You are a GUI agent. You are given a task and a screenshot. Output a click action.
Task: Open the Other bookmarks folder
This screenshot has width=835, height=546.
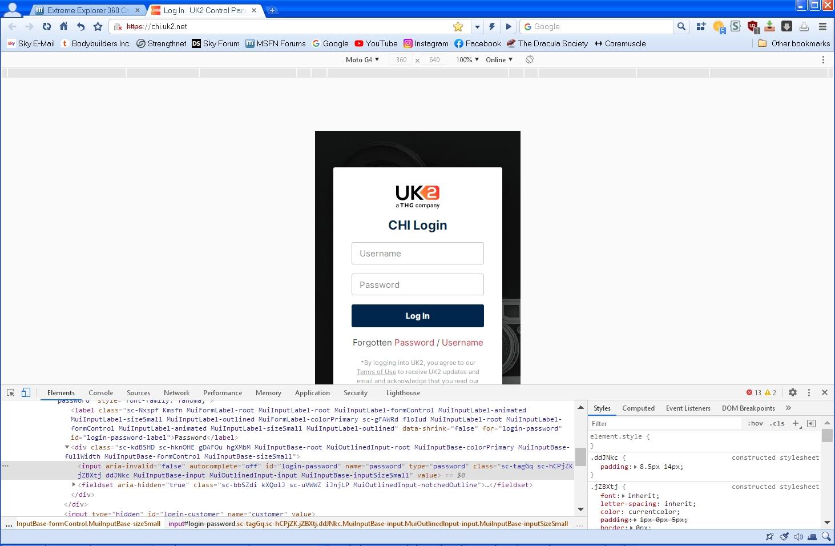point(794,43)
